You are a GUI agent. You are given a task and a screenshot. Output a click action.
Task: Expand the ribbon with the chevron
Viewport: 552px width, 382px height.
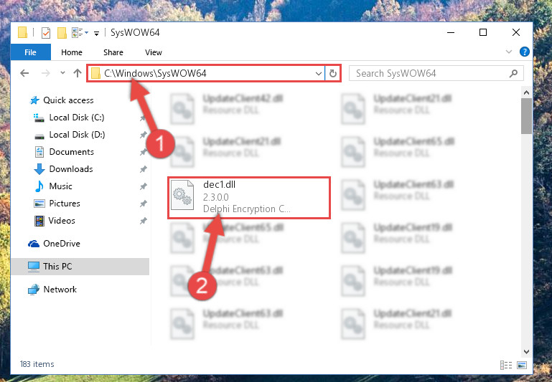click(509, 52)
